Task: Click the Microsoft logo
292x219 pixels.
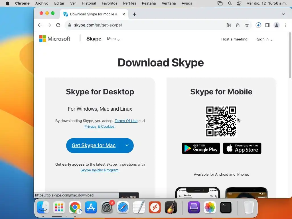Action: [55, 39]
